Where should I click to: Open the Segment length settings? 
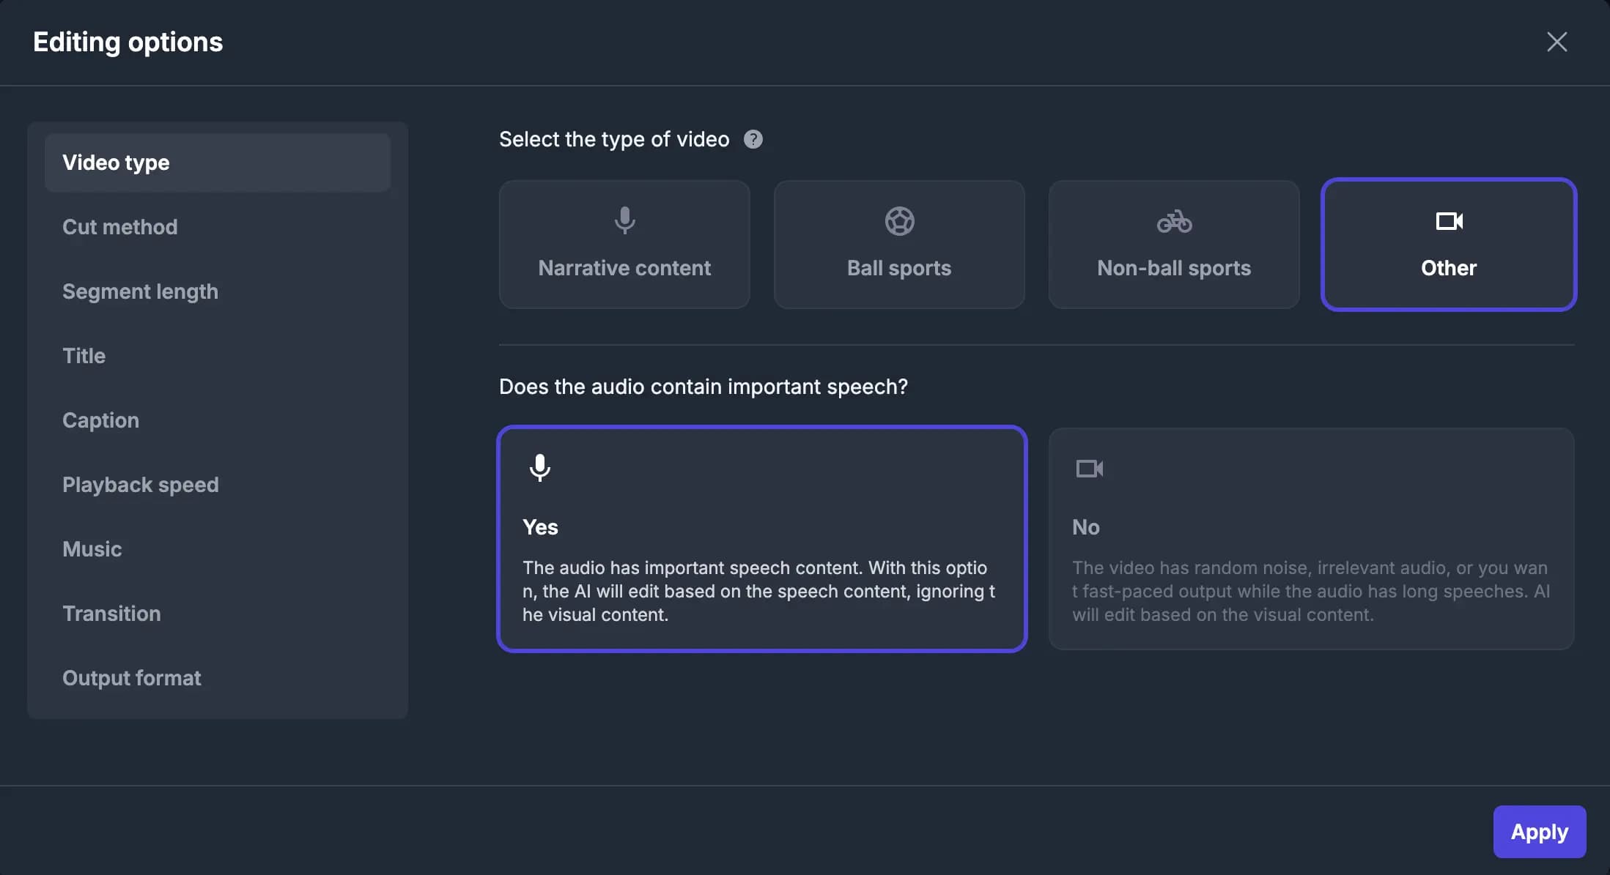(x=141, y=291)
